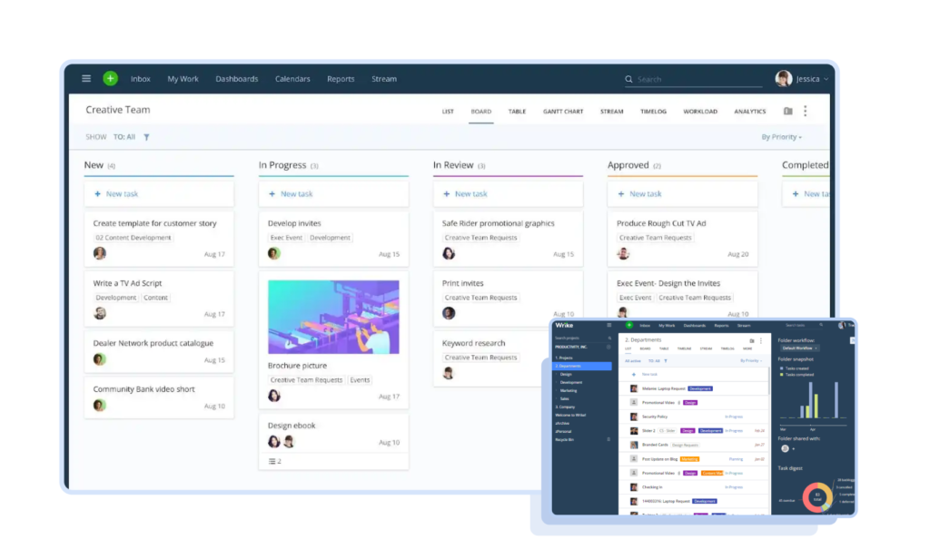Click the green plus create button
This screenshot has width=930, height=559.
110,79
